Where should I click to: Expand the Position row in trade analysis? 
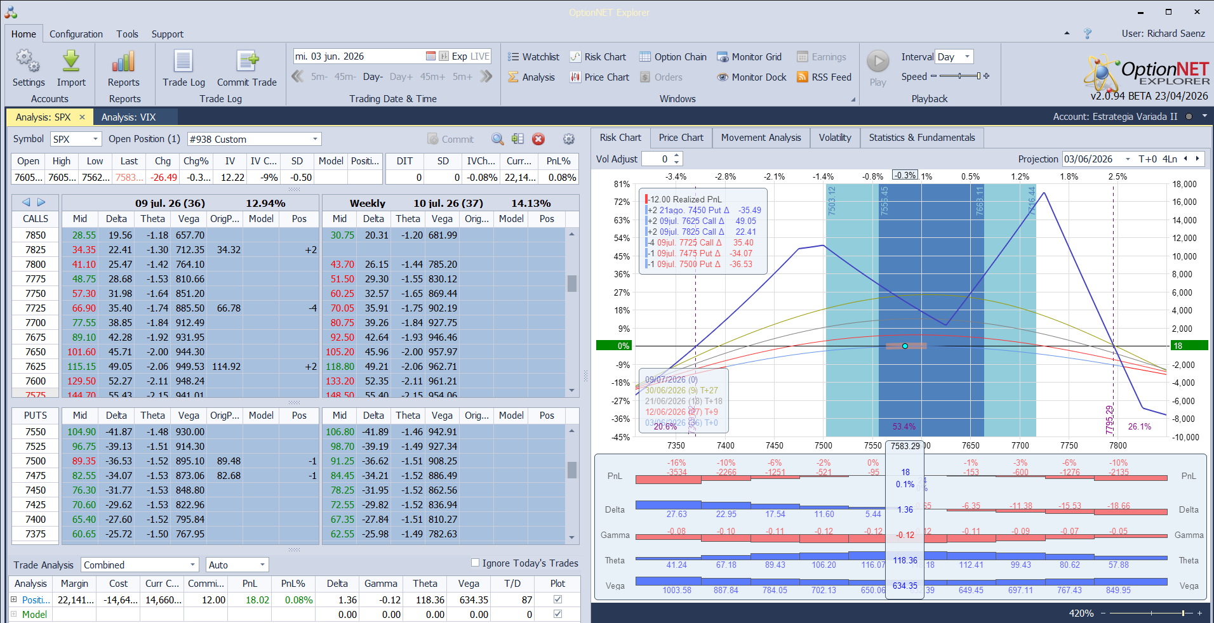pyautogui.click(x=13, y=600)
